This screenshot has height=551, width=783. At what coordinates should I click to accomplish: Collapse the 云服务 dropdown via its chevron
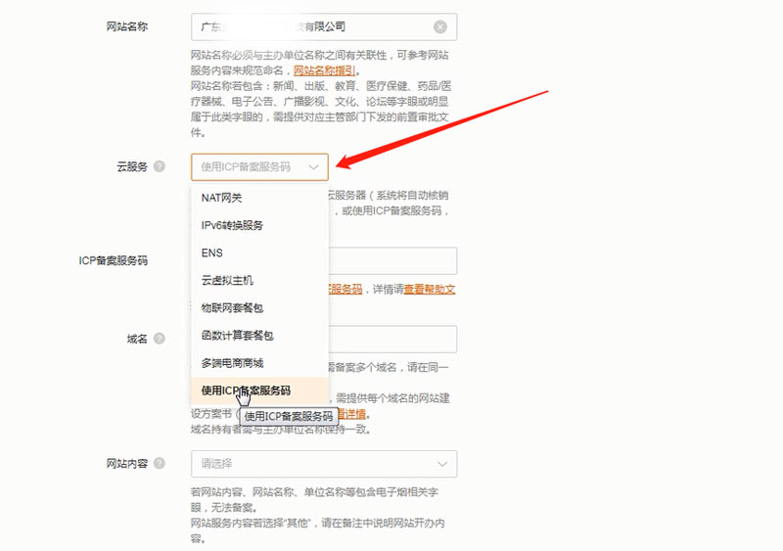313,167
